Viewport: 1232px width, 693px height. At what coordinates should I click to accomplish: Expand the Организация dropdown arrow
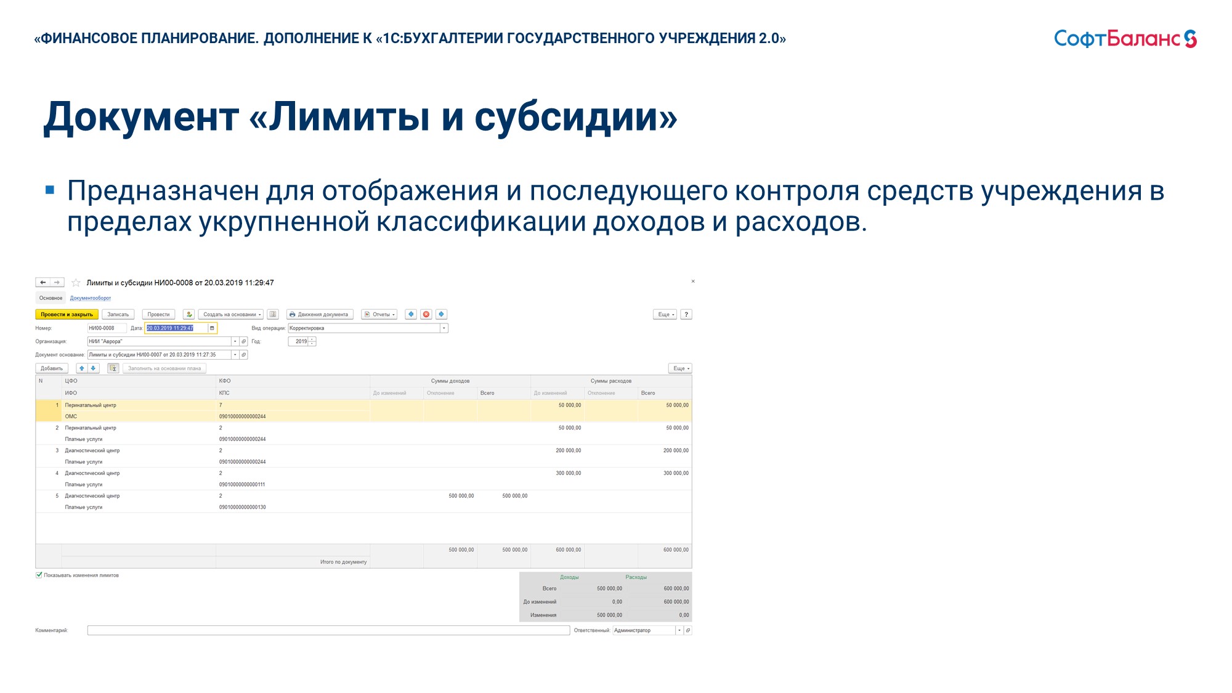click(x=235, y=341)
